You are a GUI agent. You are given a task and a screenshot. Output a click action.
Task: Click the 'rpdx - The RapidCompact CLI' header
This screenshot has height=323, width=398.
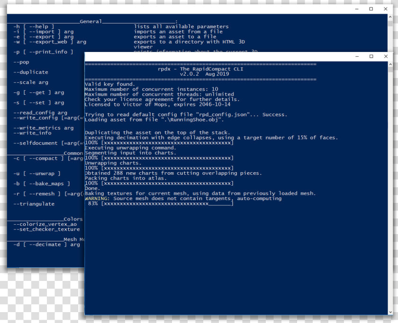click(x=200, y=69)
